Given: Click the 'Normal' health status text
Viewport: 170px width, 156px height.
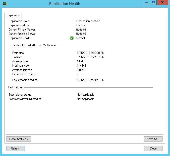Looking at the screenshot, I should click(x=81, y=38).
